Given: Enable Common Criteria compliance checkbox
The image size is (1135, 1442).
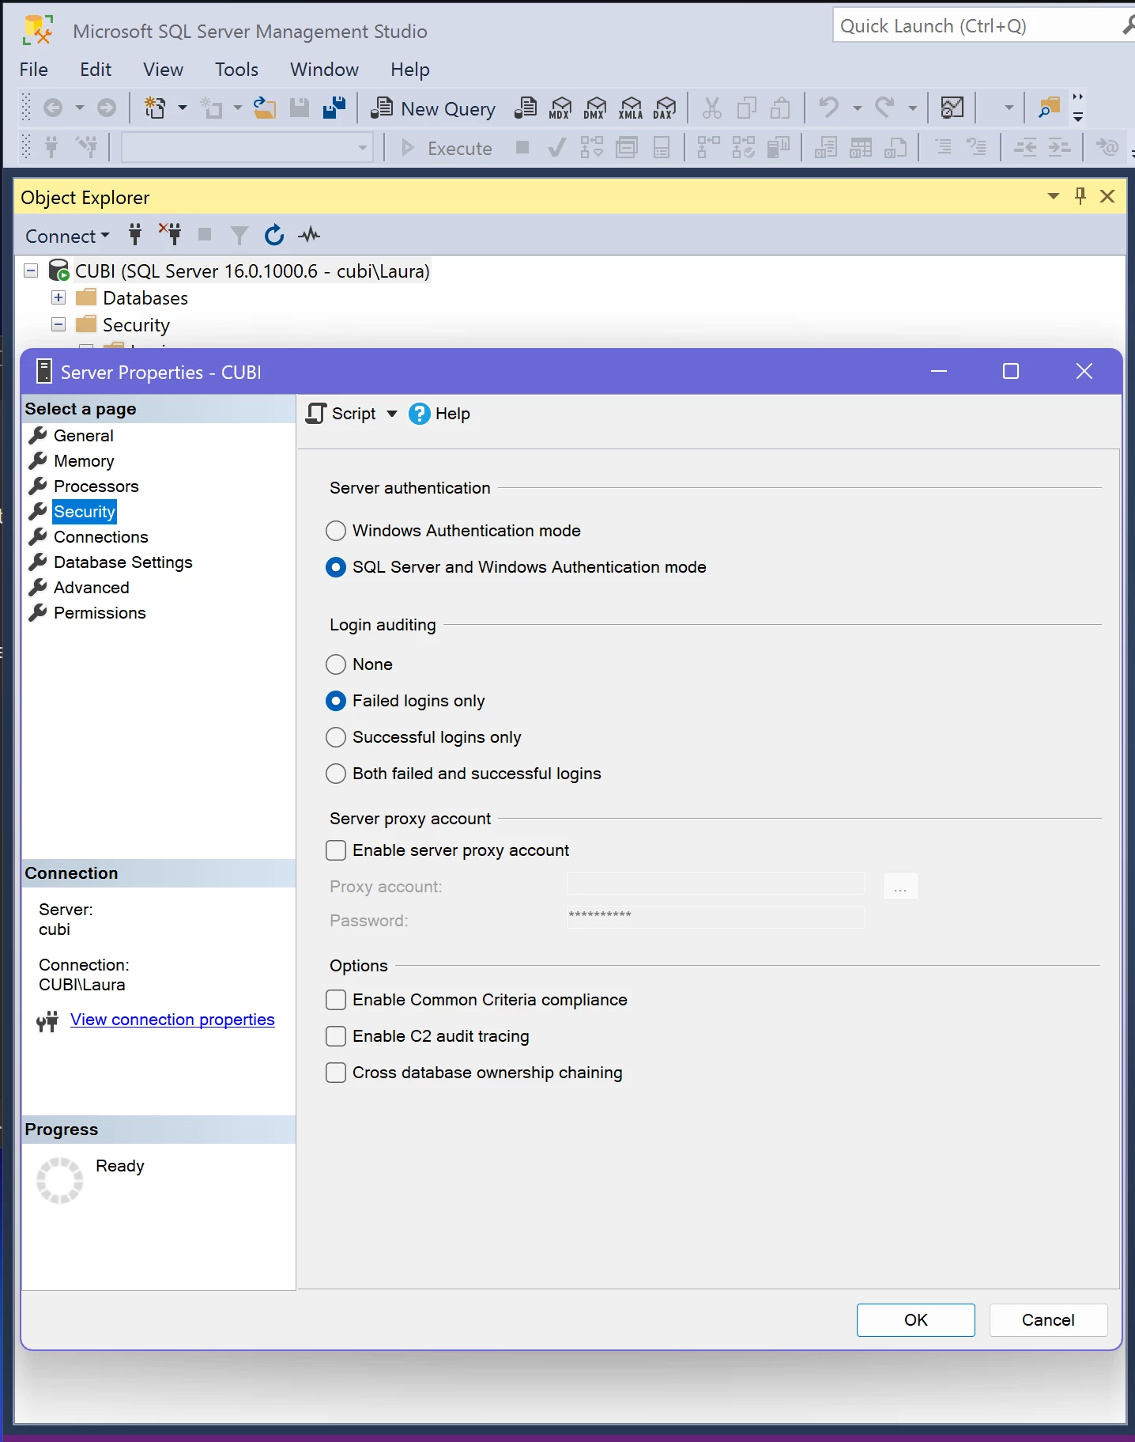Looking at the screenshot, I should [x=336, y=1000].
